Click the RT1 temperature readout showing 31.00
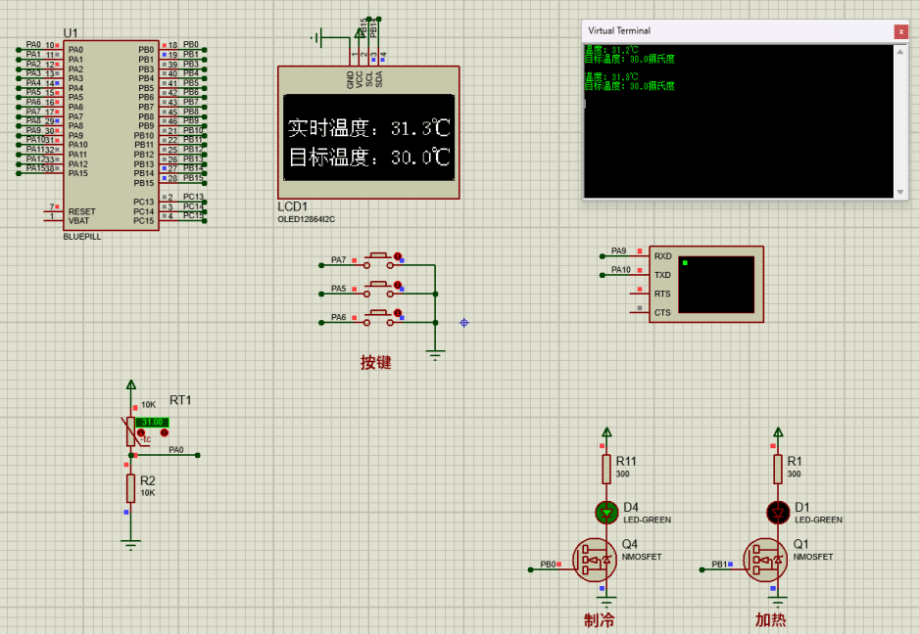919x634 pixels. click(152, 422)
